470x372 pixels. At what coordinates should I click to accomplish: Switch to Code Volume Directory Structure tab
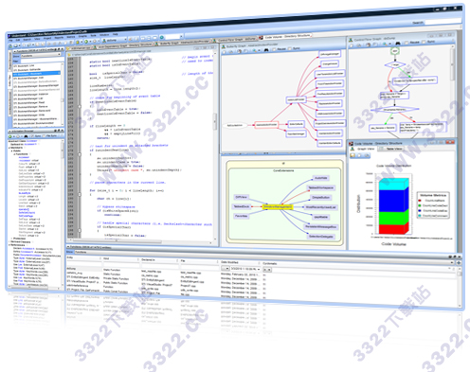286,37
